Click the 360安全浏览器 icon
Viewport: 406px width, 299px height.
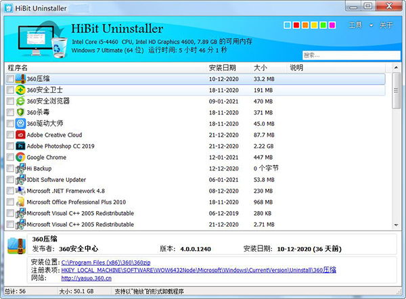coord(20,101)
